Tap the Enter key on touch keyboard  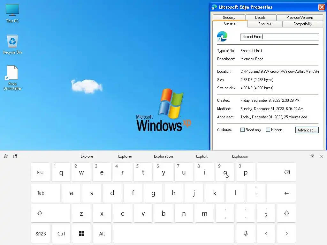pyautogui.click(x=281, y=193)
